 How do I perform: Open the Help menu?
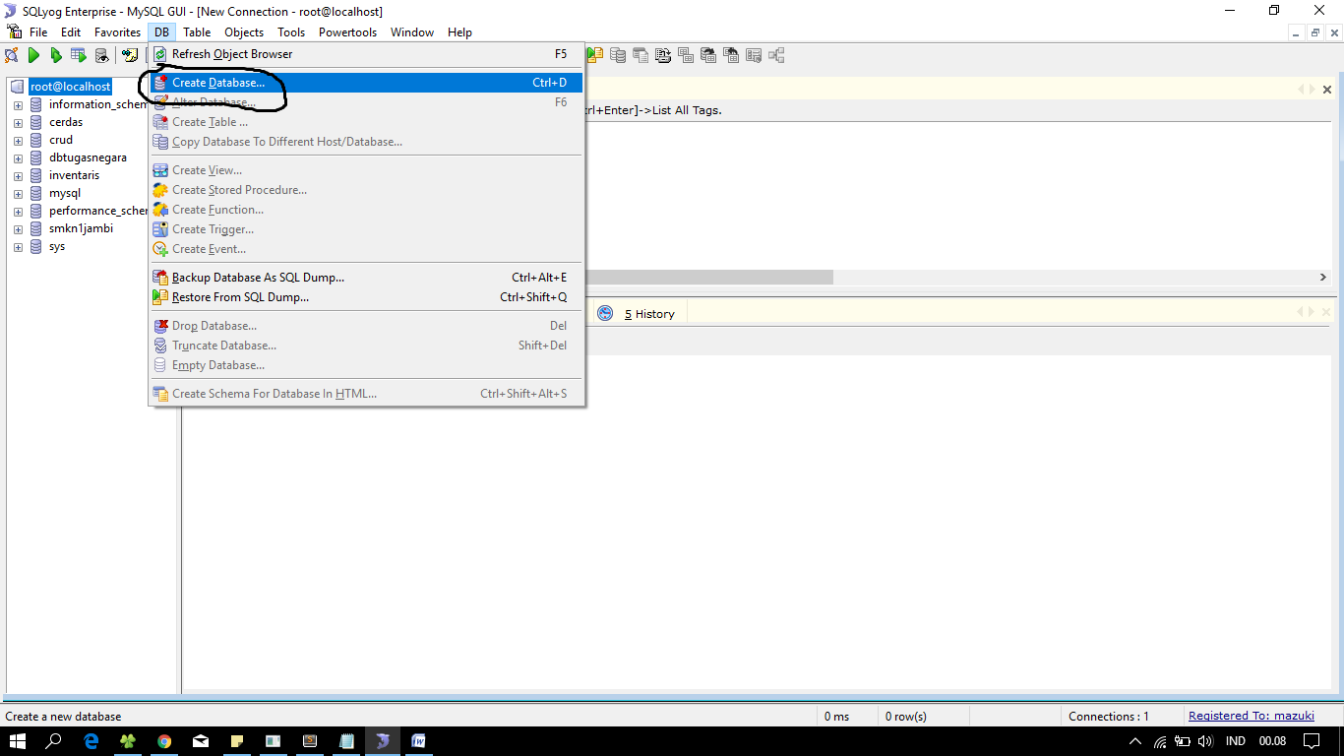459,32
